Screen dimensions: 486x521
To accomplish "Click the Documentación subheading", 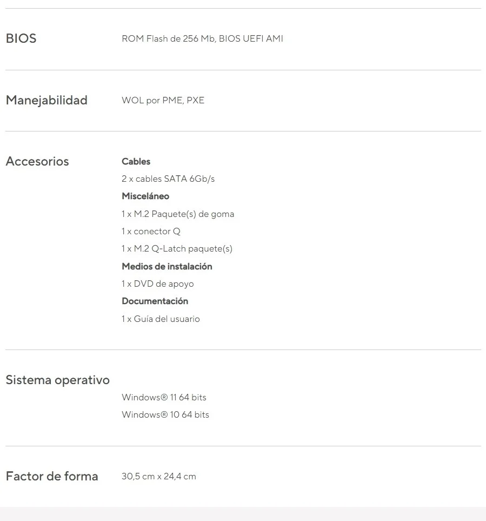I will coord(155,301).
